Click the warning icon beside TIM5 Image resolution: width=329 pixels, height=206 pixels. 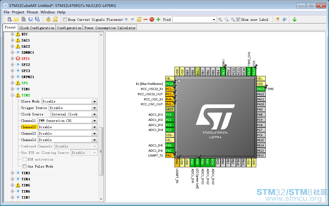[x=18, y=185]
